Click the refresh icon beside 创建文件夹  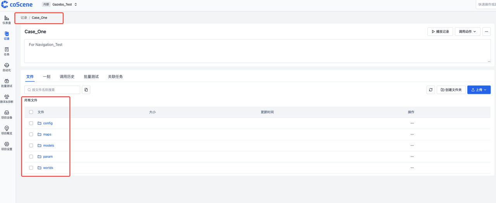431,90
